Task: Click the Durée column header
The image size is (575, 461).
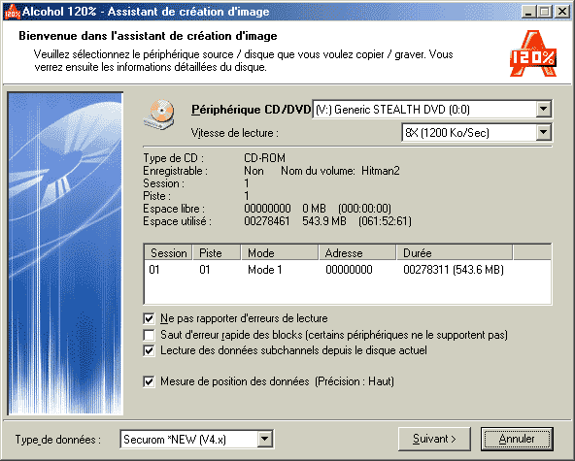Action: [455, 253]
